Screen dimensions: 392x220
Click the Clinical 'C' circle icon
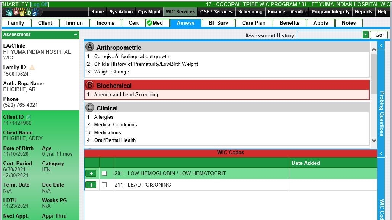tap(90, 108)
